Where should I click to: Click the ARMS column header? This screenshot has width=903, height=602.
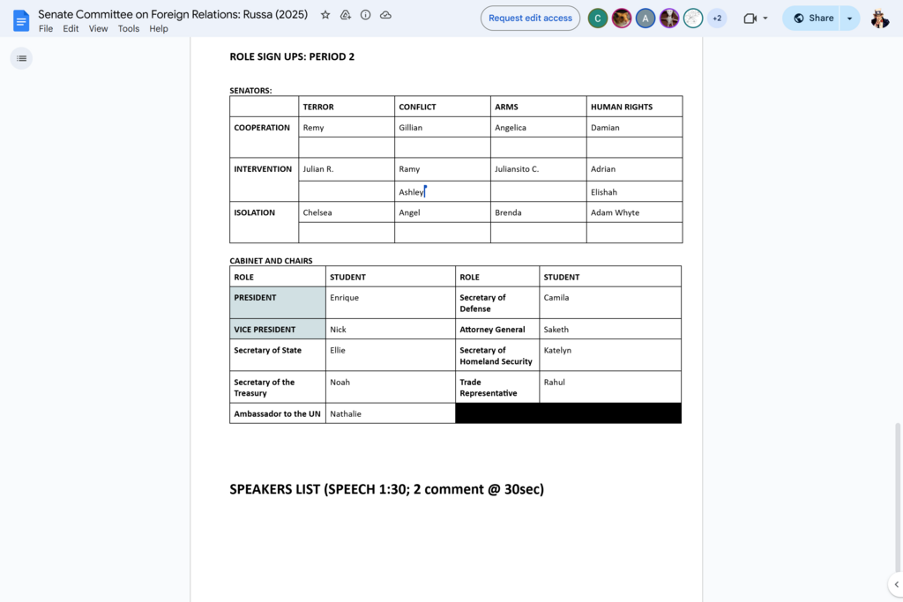(539, 107)
